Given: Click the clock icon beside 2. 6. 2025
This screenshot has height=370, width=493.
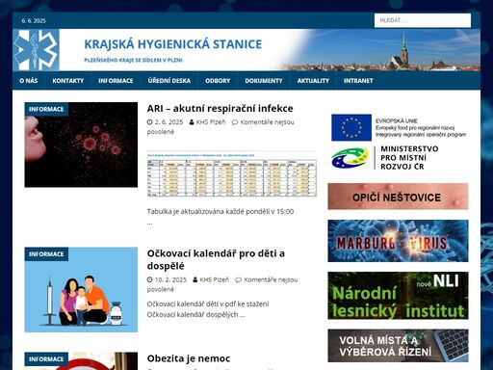Looking at the screenshot, I should [149, 122].
